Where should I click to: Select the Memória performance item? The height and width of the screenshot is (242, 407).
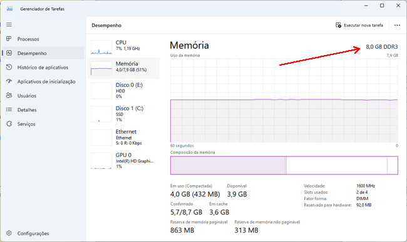coord(123,68)
